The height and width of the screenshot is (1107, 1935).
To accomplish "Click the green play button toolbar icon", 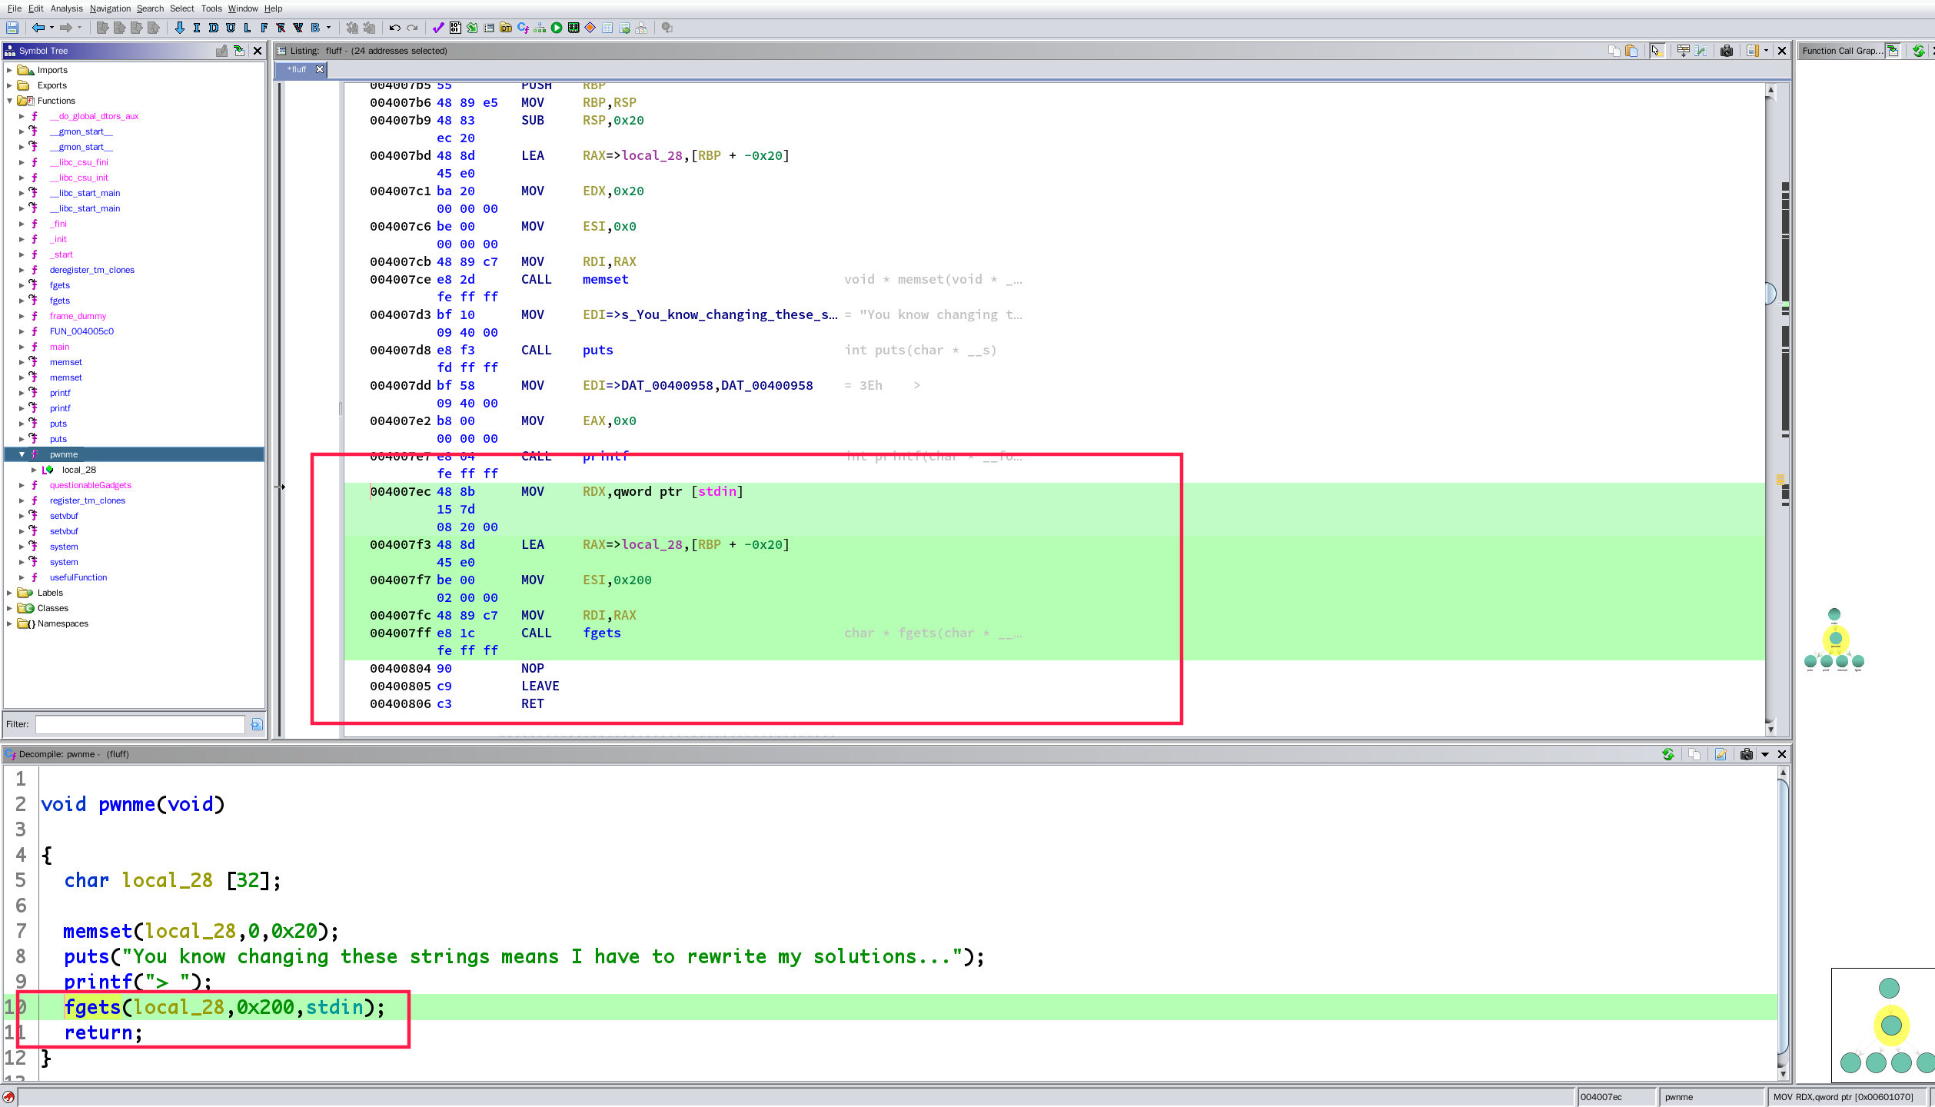I will [557, 28].
